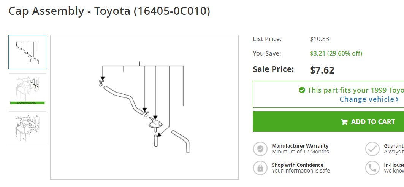The image size is (404, 187).
Task: Click the Manufacturer Warranty text
Action: (300, 146)
